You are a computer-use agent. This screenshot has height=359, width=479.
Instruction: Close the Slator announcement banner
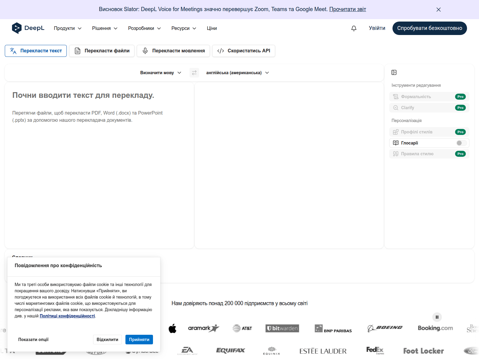point(439,10)
